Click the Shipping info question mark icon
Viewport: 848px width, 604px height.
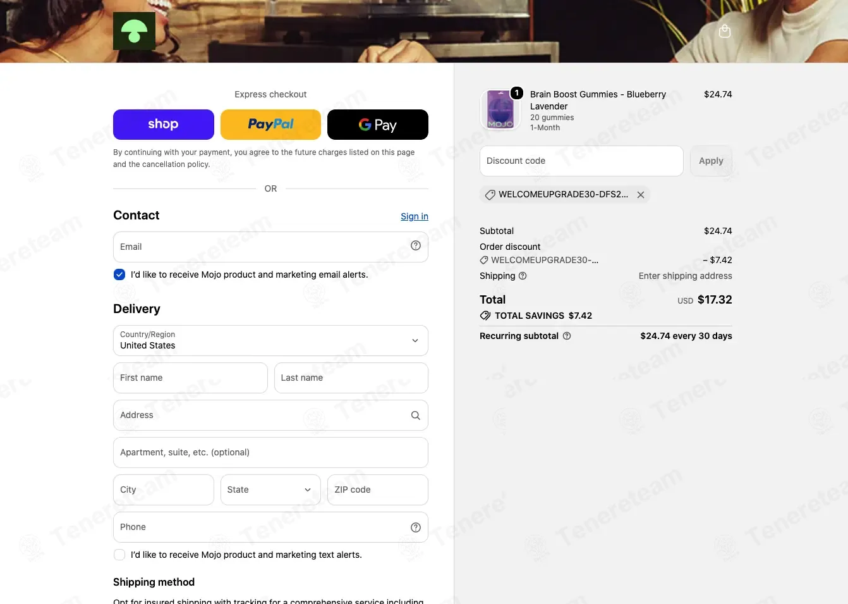523,276
